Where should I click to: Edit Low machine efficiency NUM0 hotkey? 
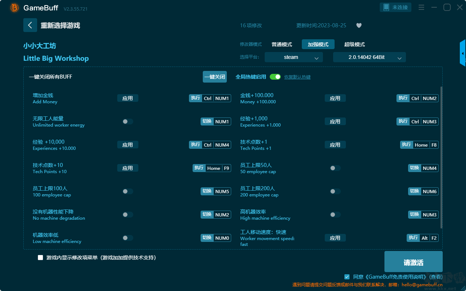[x=216, y=238]
